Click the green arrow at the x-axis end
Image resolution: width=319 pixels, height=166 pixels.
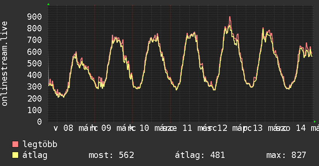point(315,122)
